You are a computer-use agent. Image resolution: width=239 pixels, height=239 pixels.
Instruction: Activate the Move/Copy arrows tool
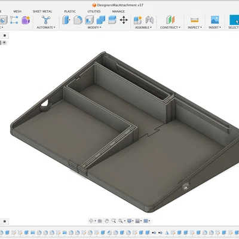[124, 20]
